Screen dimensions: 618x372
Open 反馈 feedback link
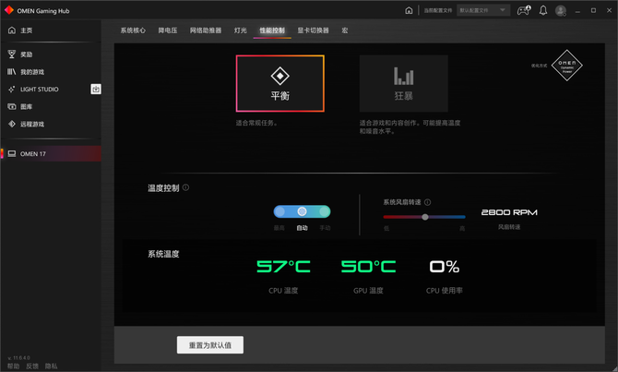coord(32,366)
